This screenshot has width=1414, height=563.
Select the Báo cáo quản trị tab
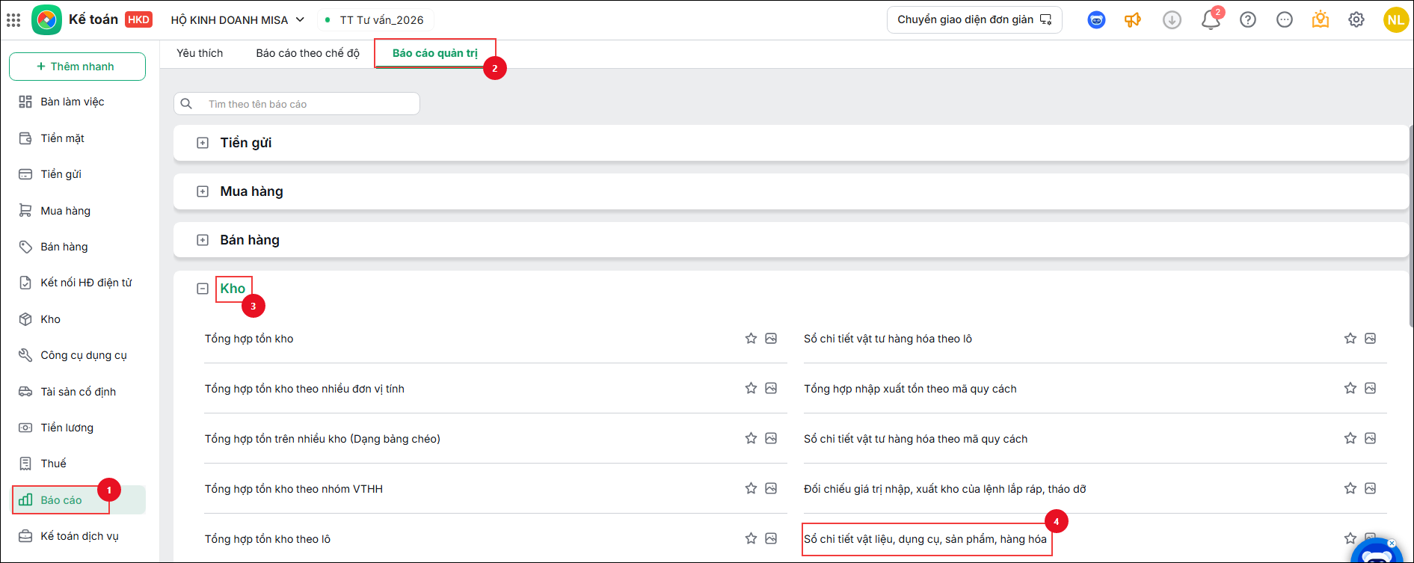pos(435,53)
